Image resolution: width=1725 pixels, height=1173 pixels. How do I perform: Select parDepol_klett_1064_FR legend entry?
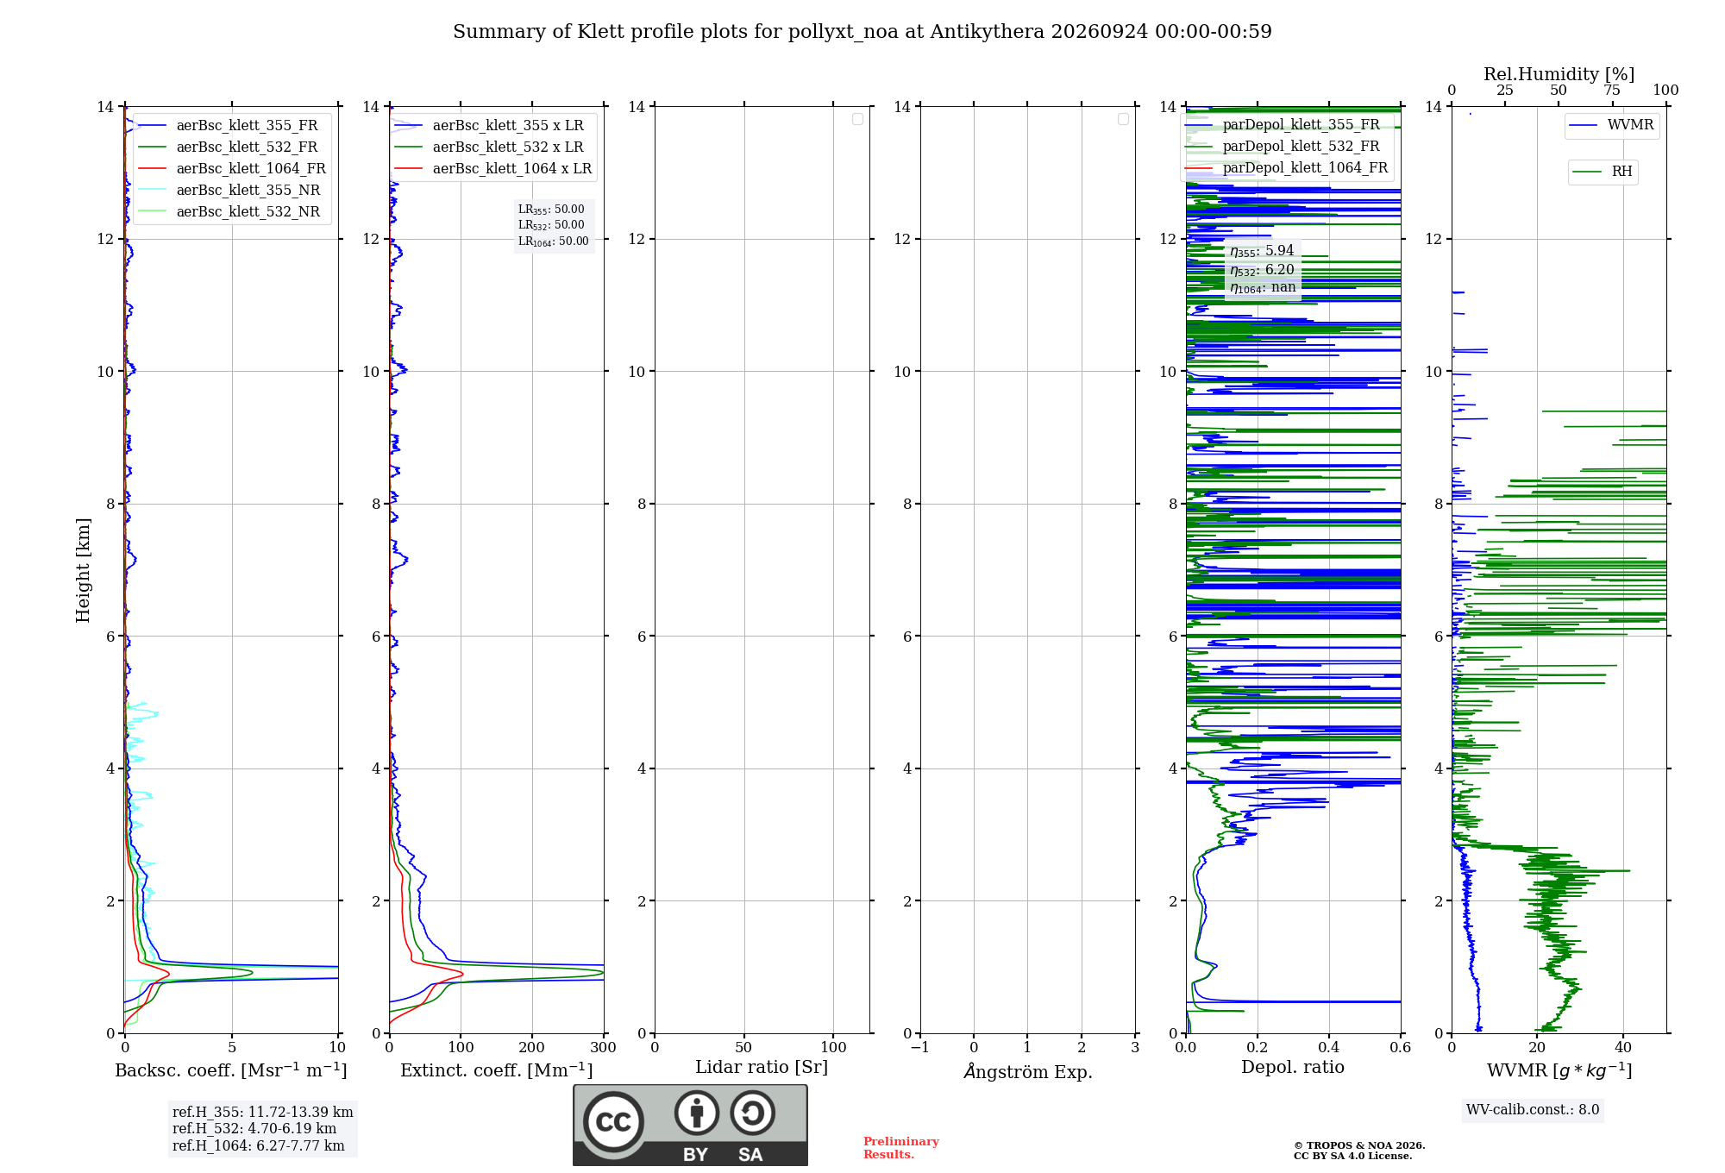pyautogui.click(x=1286, y=168)
